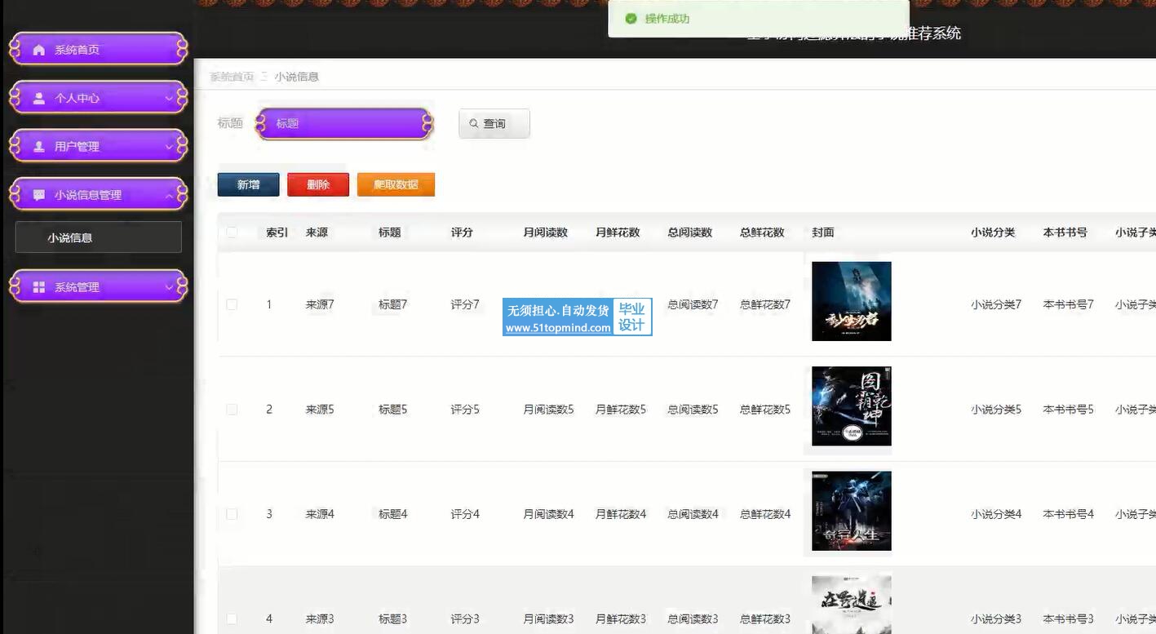Click the magnifier icon in 查询 button
This screenshot has height=634, width=1156.
(x=474, y=123)
